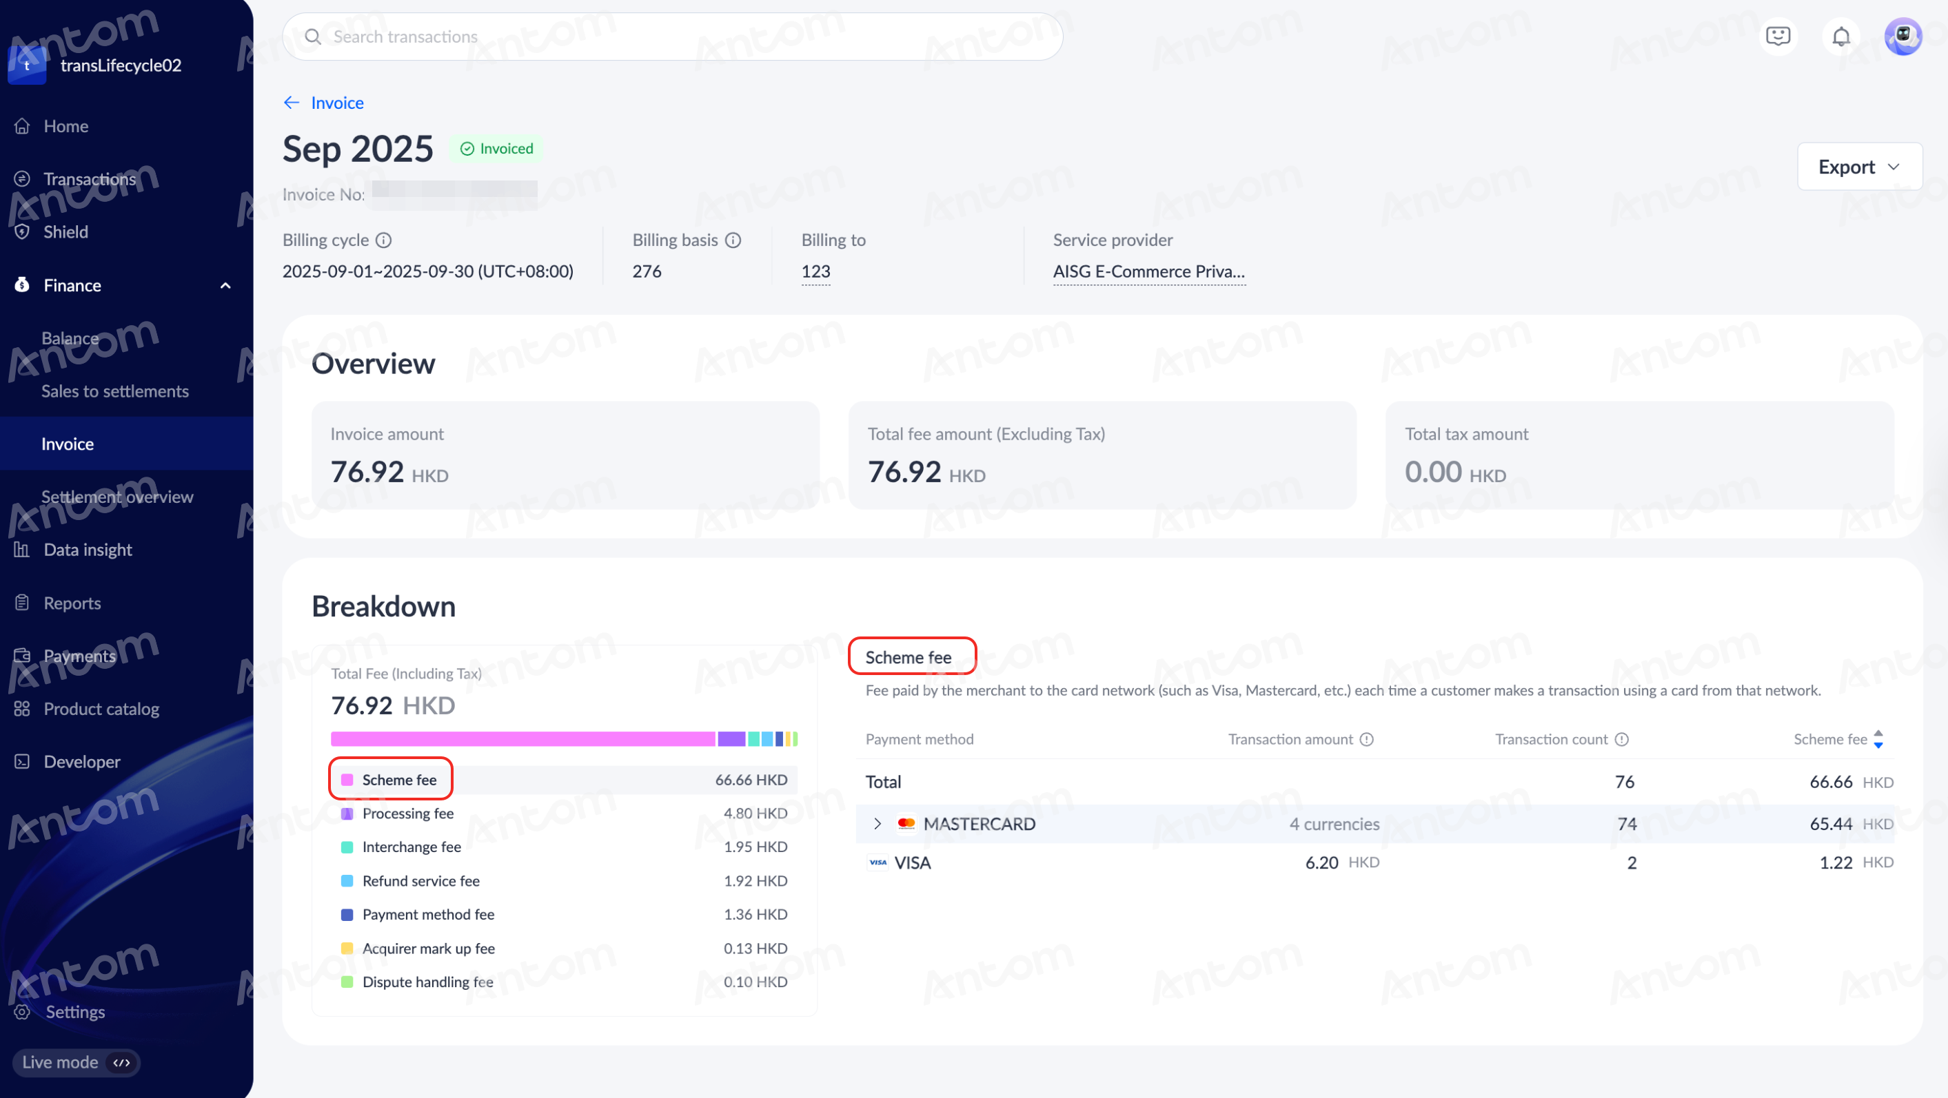Click the Search transactions field

672,37
